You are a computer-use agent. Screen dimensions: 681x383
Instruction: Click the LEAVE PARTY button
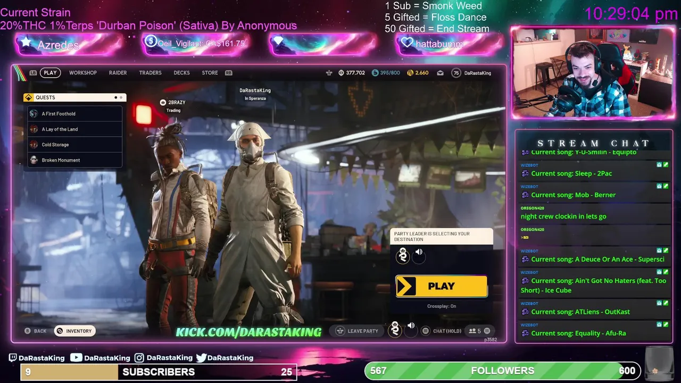coord(357,331)
